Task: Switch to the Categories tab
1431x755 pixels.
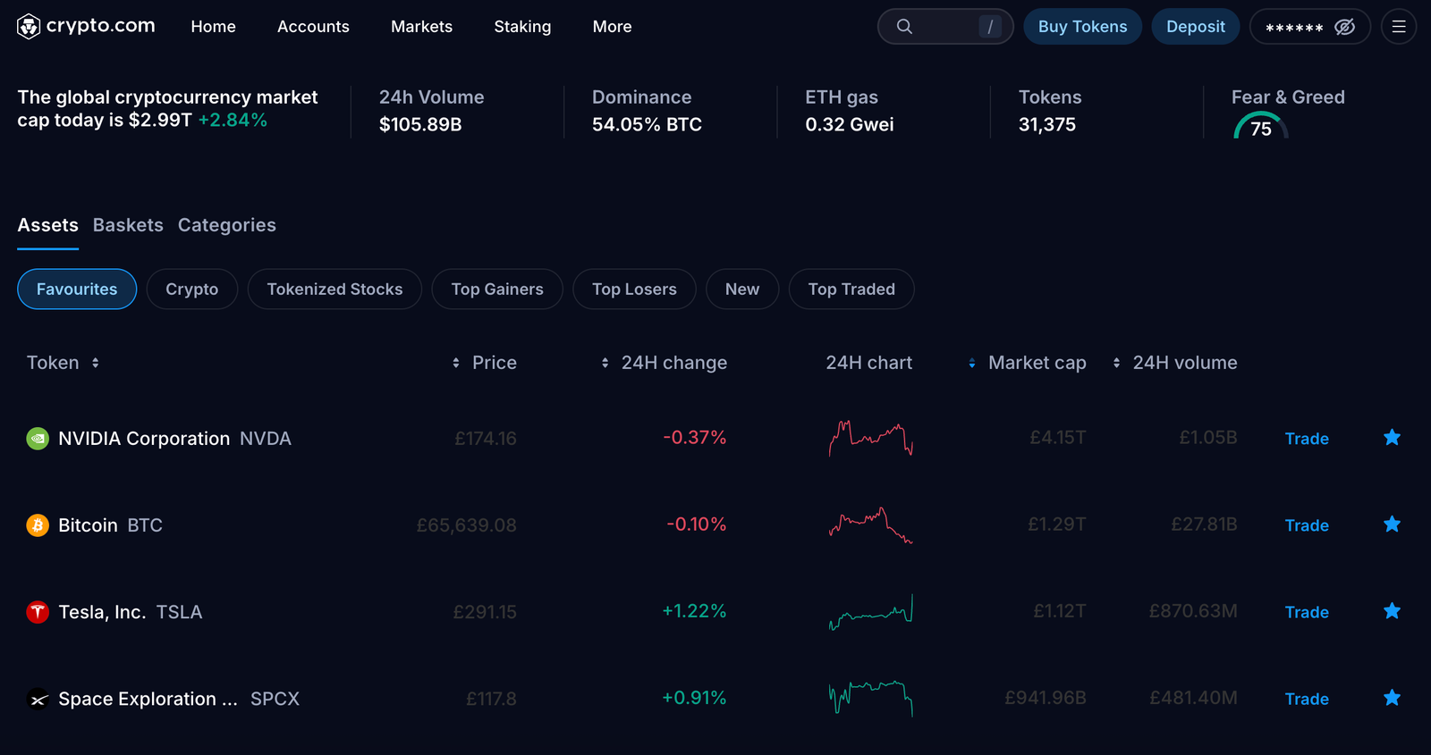Action: pos(227,225)
